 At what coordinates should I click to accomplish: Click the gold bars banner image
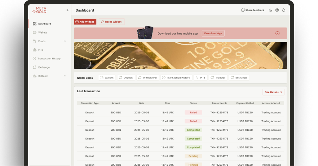180,55
